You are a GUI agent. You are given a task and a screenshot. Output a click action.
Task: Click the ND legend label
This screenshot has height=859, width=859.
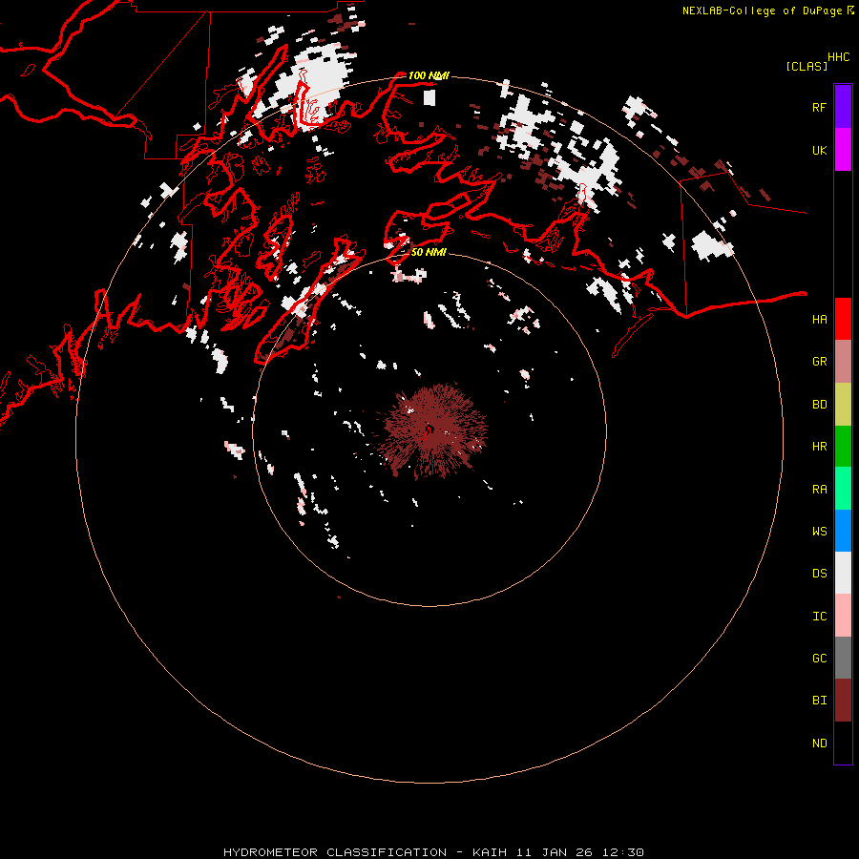click(819, 744)
